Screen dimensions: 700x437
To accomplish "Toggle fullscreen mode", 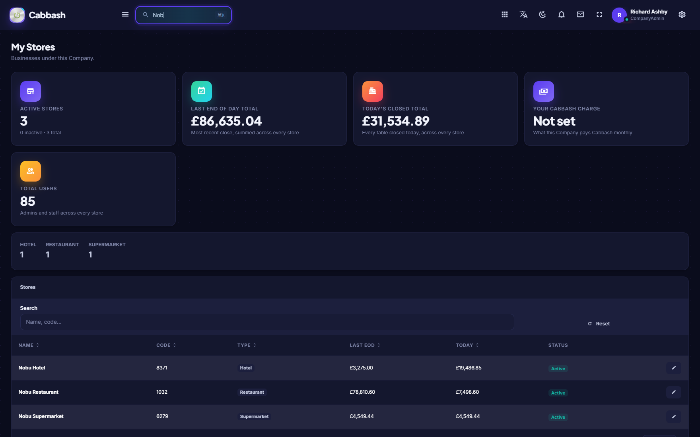I will 599,15.
